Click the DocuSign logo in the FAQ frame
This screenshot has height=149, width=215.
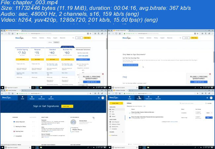(x=127, y=38)
